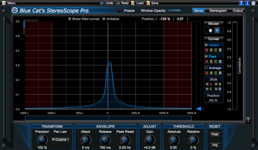Open the Menu icon at top left
The image size is (258, 150).
4,3
